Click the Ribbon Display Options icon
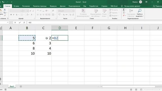162x91 pixels. coord(146,2)
